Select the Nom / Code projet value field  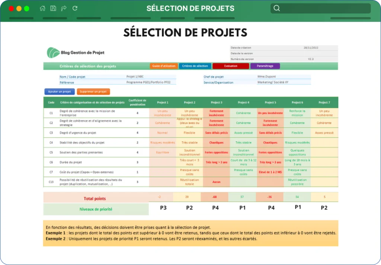coord(151,77)
